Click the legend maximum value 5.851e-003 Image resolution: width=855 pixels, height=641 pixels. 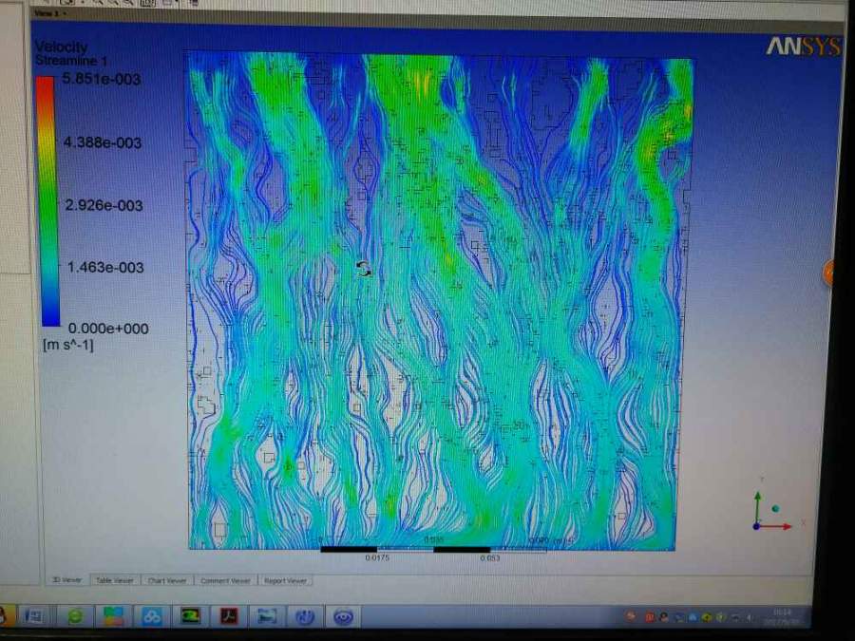(x=102, y=79)
